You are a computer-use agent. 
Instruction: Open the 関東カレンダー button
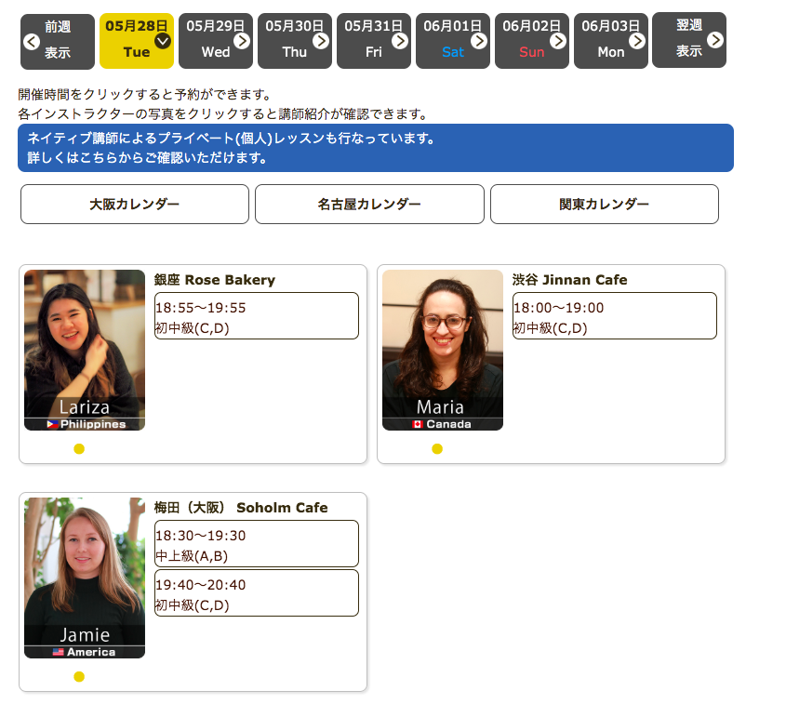[604, 205]
